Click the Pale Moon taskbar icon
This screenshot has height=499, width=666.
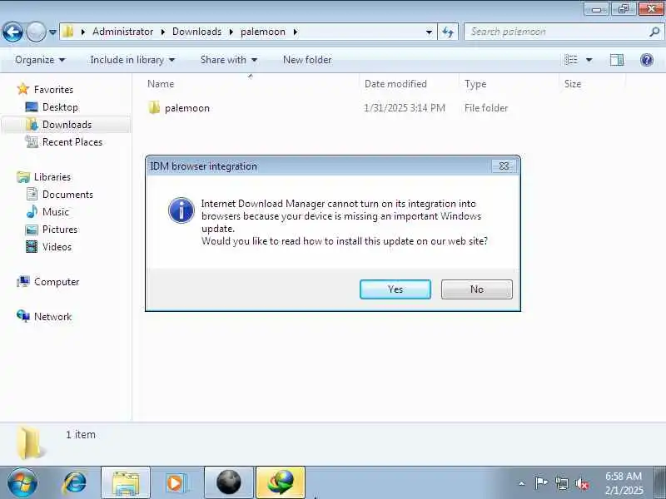(228, 483)
